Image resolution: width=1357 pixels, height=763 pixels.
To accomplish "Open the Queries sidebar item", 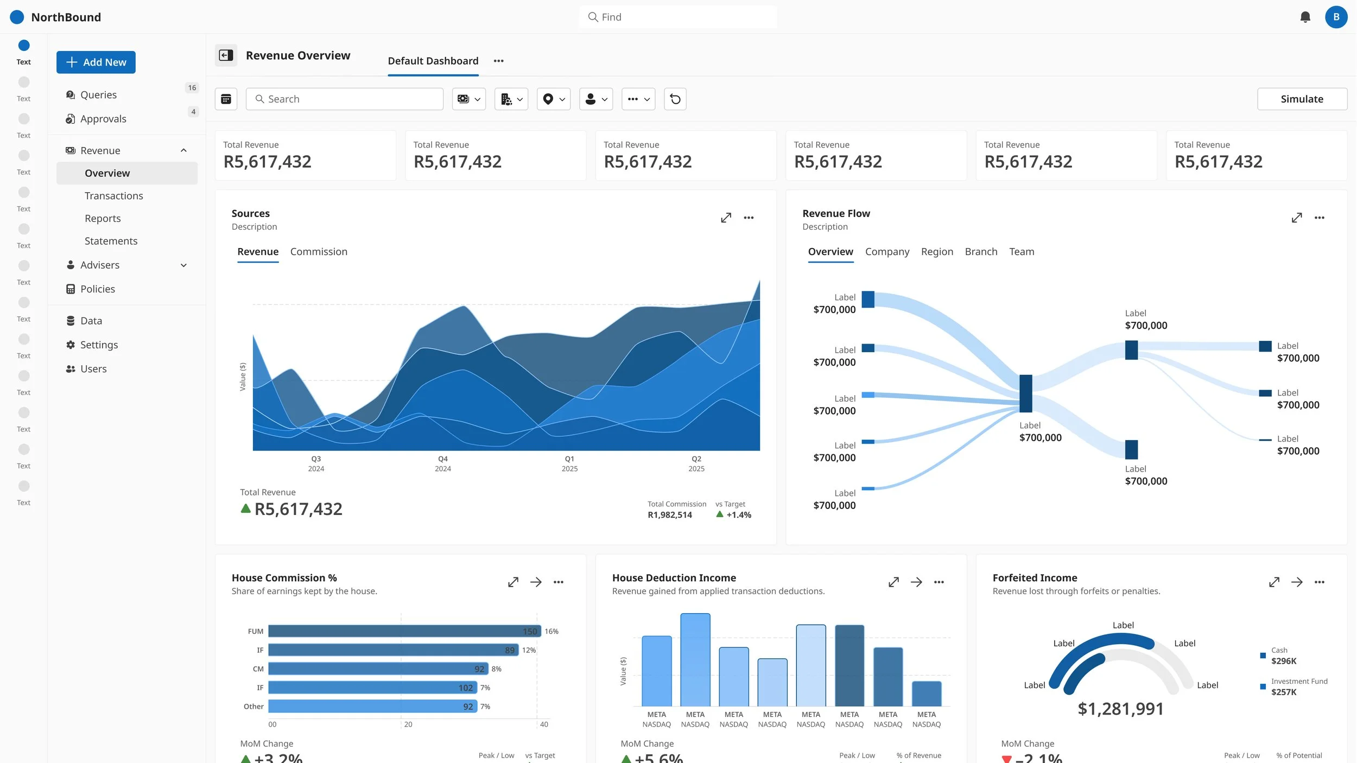I will [x=128, y=94].
